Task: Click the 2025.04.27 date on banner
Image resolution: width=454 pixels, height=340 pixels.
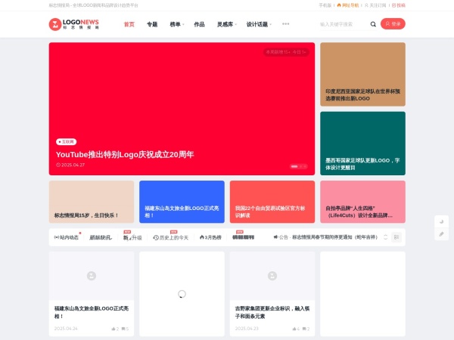Action: pos(70,165)
